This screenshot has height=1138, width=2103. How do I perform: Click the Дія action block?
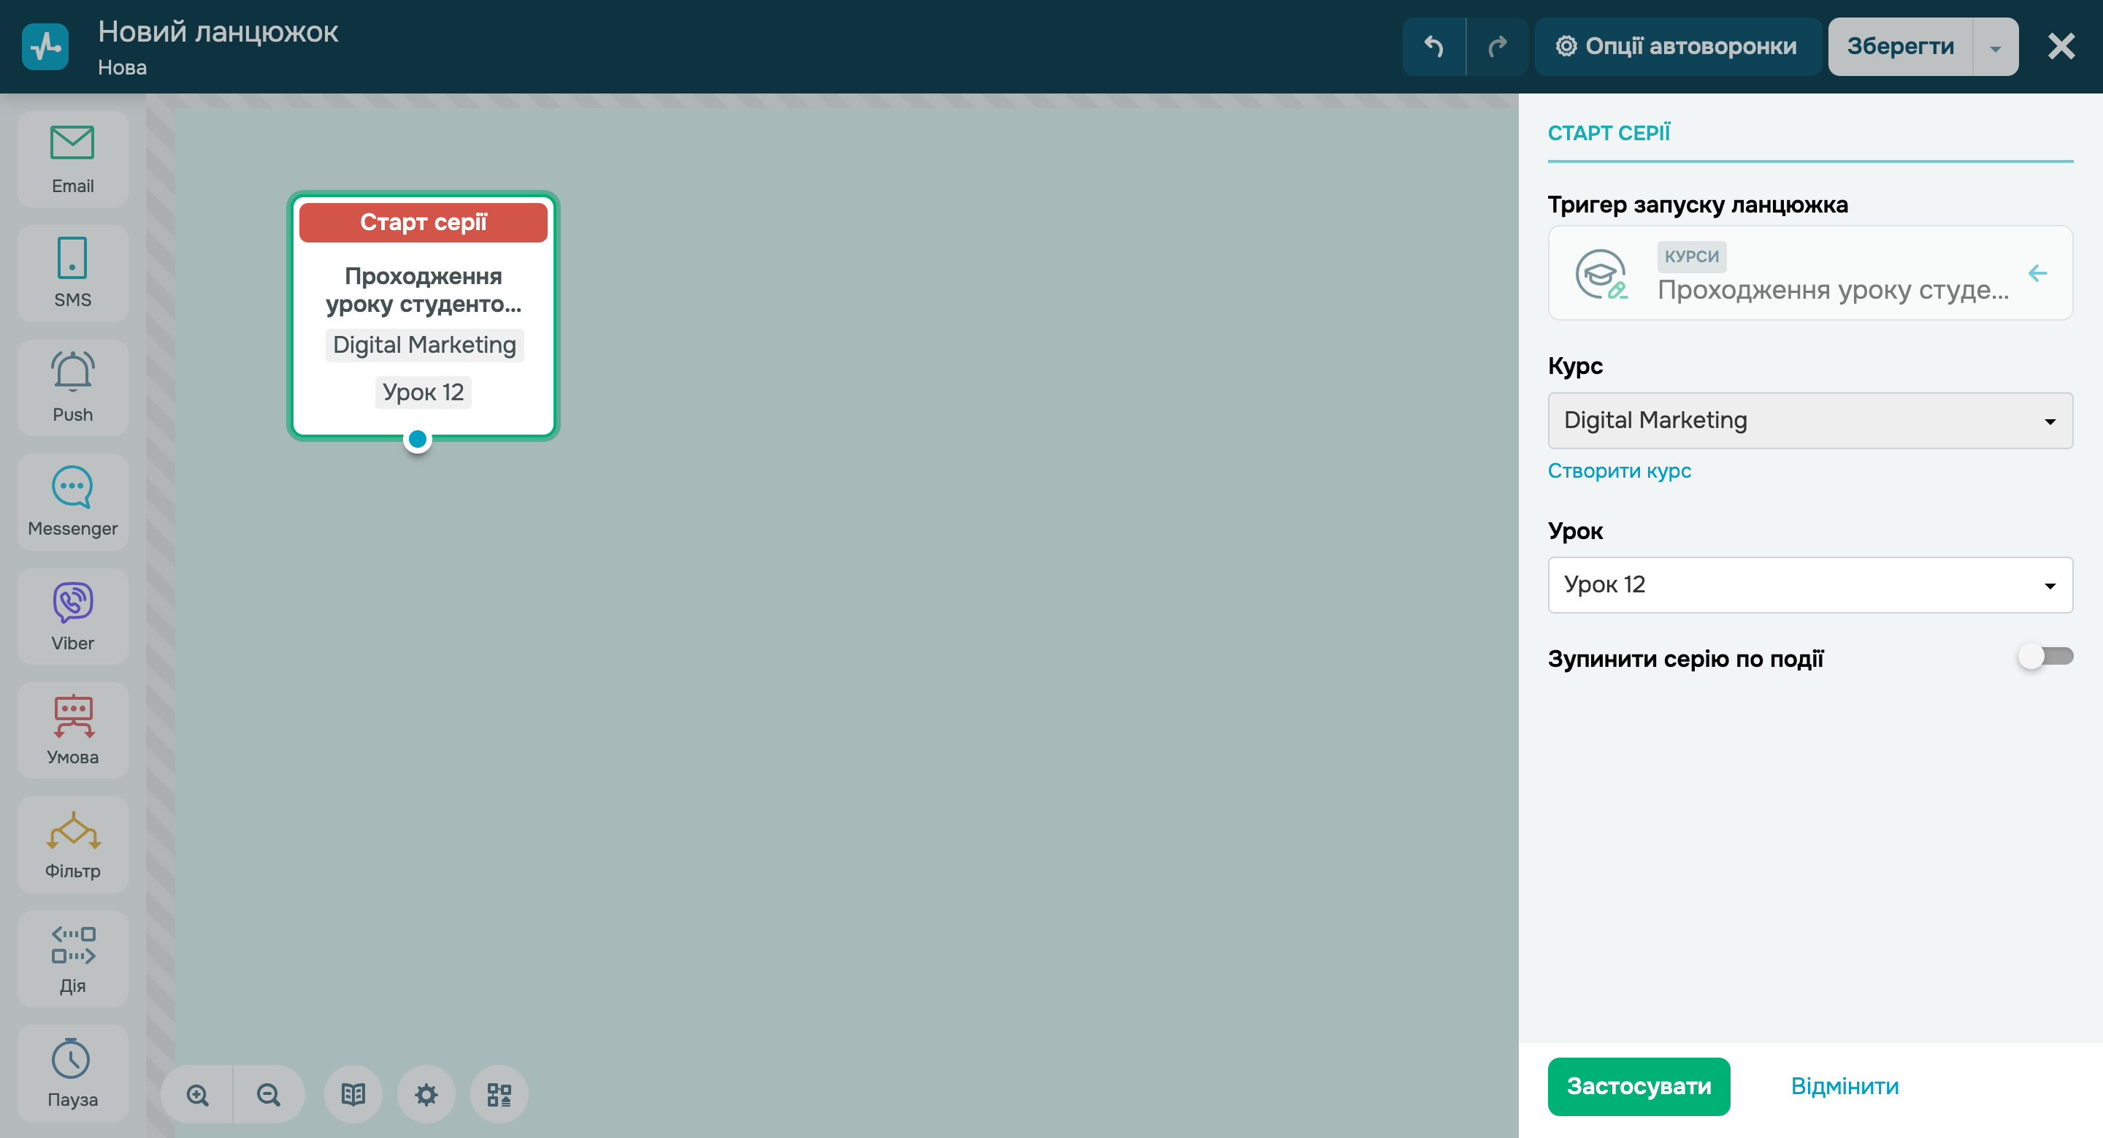coord(73,958)
